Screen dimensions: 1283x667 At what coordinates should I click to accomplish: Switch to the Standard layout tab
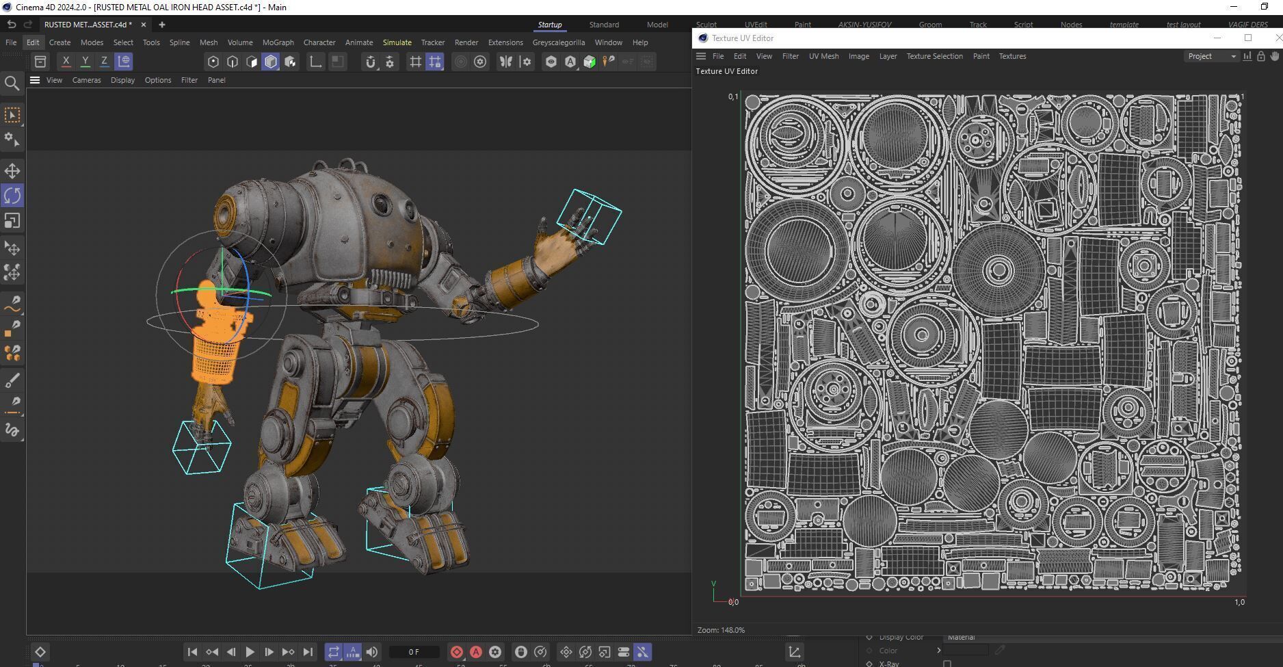[x=604, y=25]
